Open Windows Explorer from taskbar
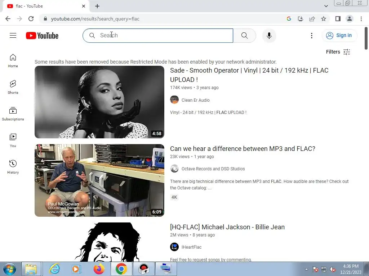This screenshot has height=276, width=369. pos(31,269)
